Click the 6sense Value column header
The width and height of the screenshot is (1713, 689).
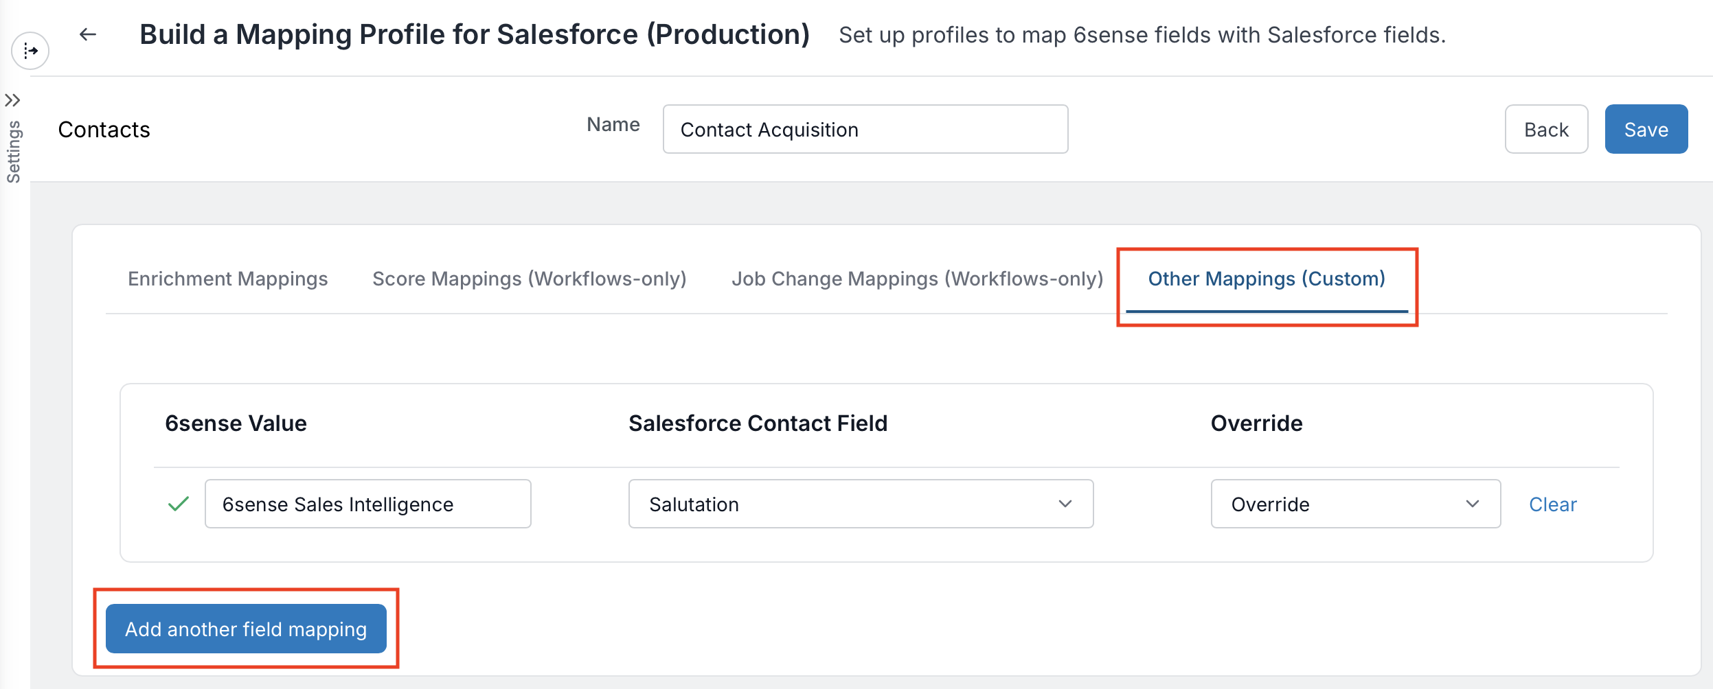pyautogui.click(x=236, y=423)
